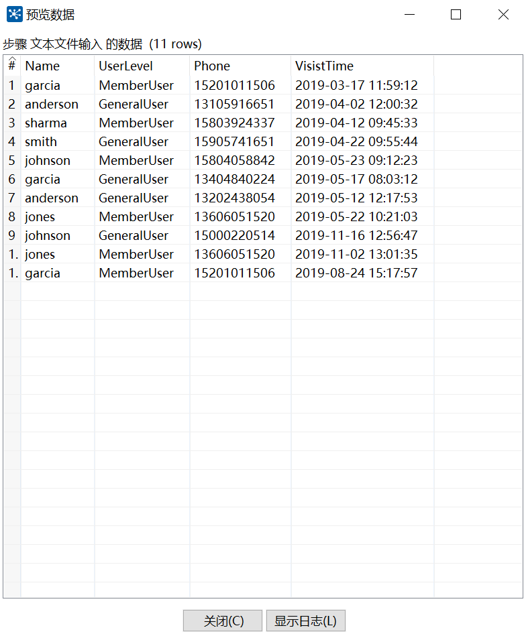Click the Phone column header
526x634 pixels.
click(241, 66)
